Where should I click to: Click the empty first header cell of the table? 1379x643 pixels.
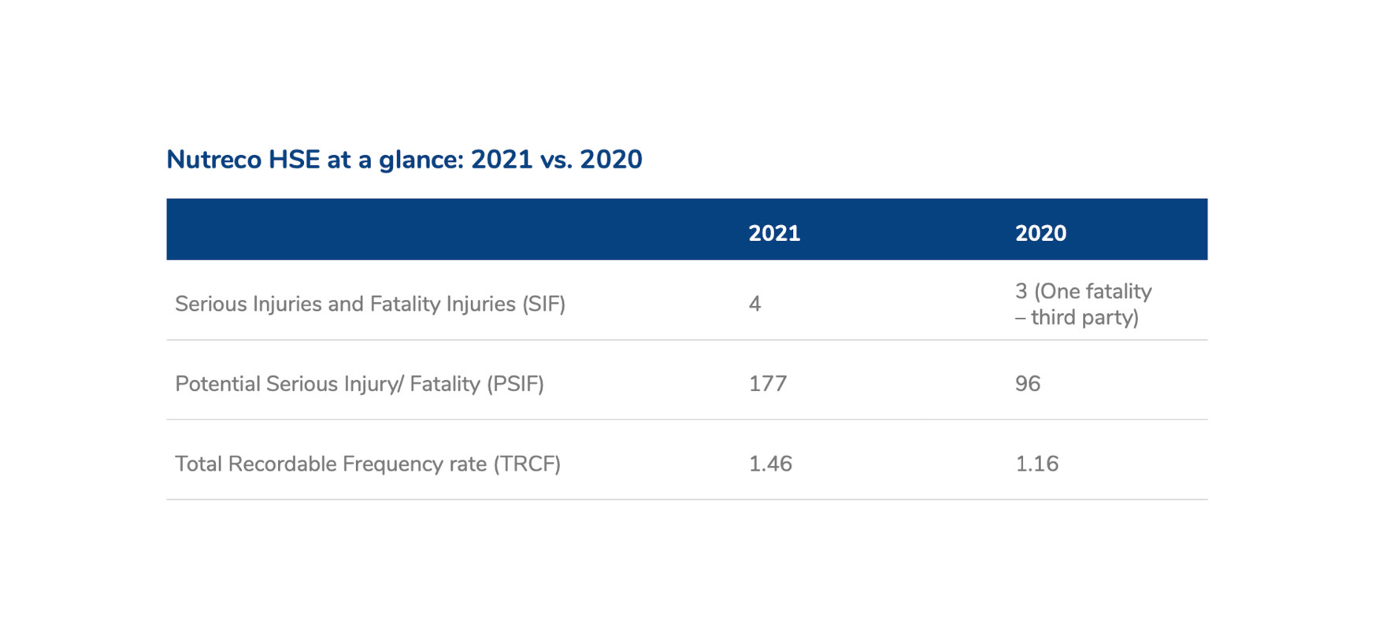[453, 229]
